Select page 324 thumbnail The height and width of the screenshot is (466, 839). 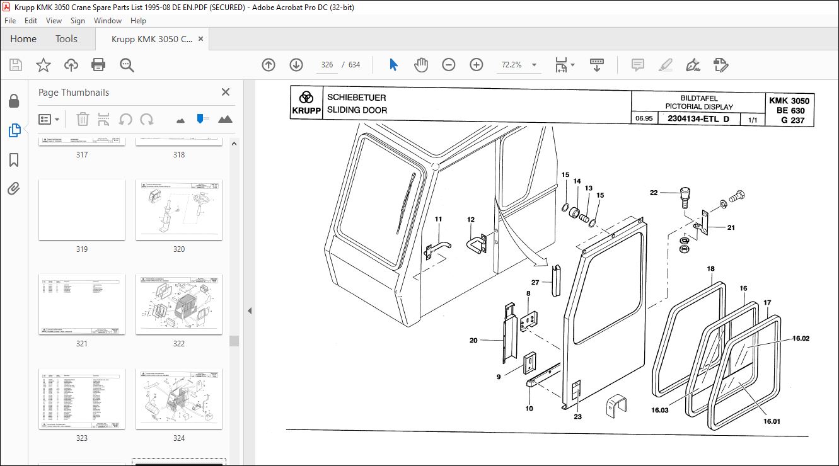point(179,399)
